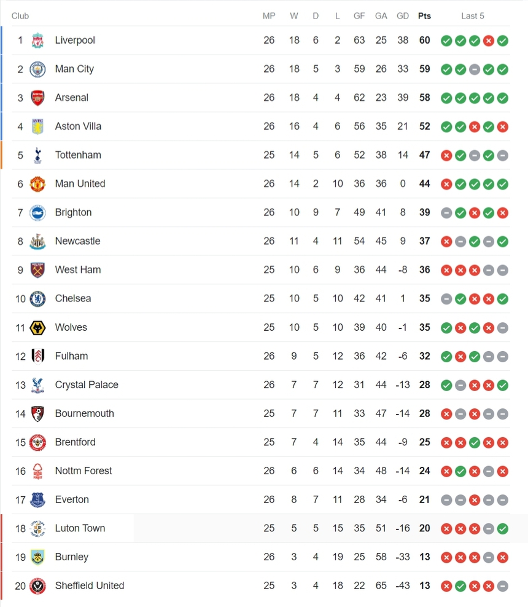Select the Wolves wolf-head badge
This screenshot has width=528, height=607.
pyautogui.click(x=37, y=327)
